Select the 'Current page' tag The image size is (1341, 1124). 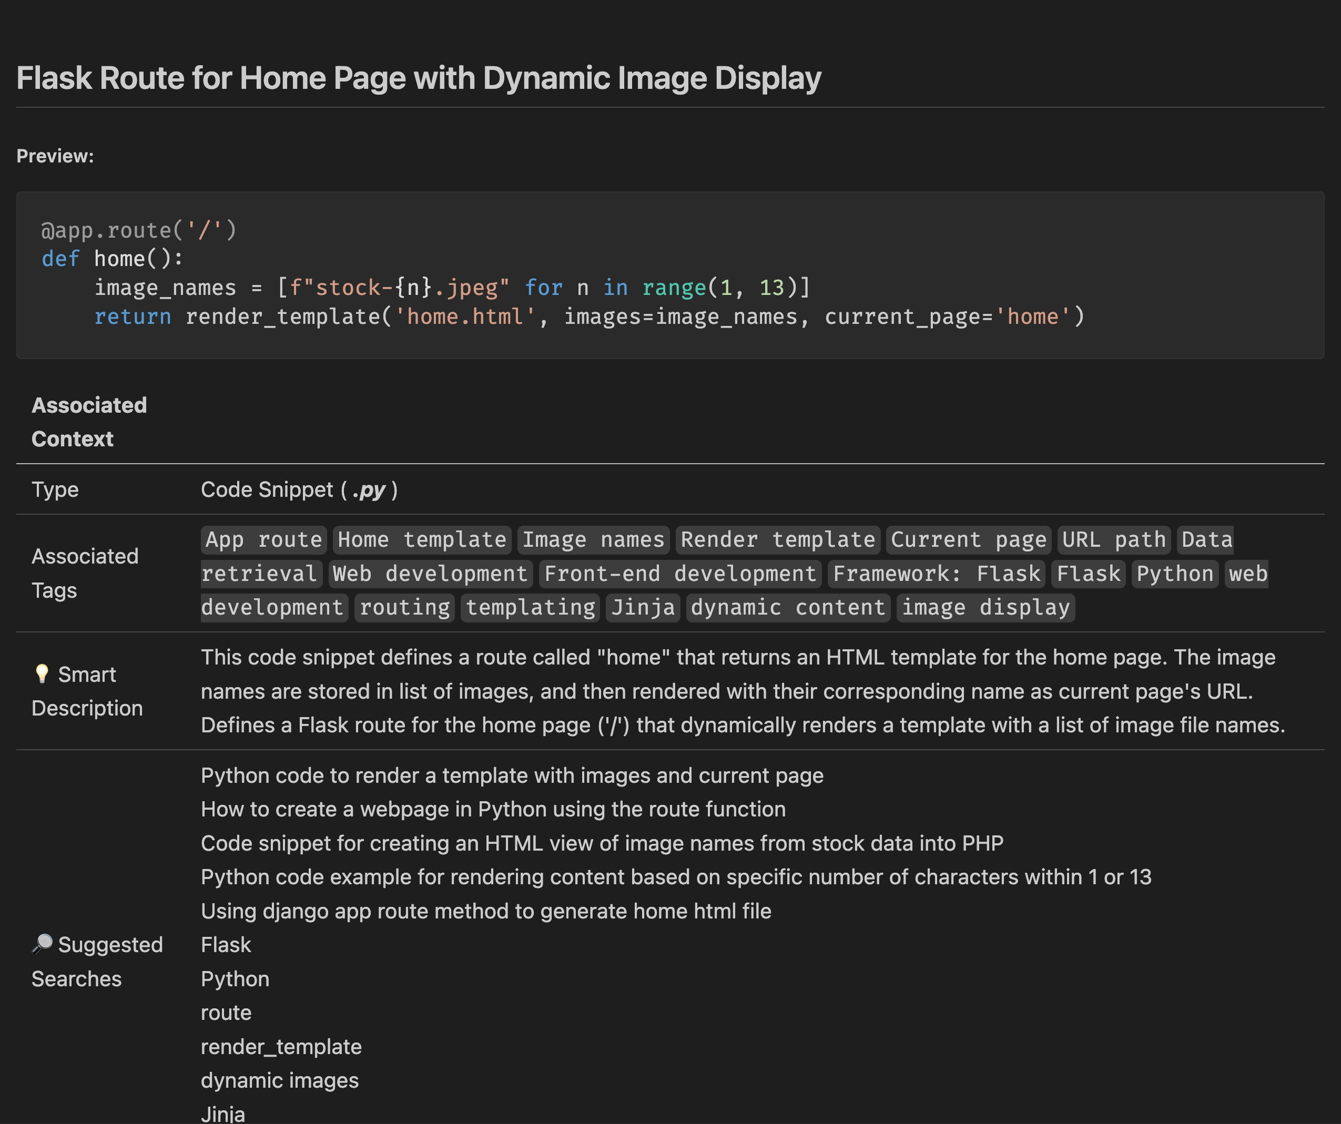968,539
